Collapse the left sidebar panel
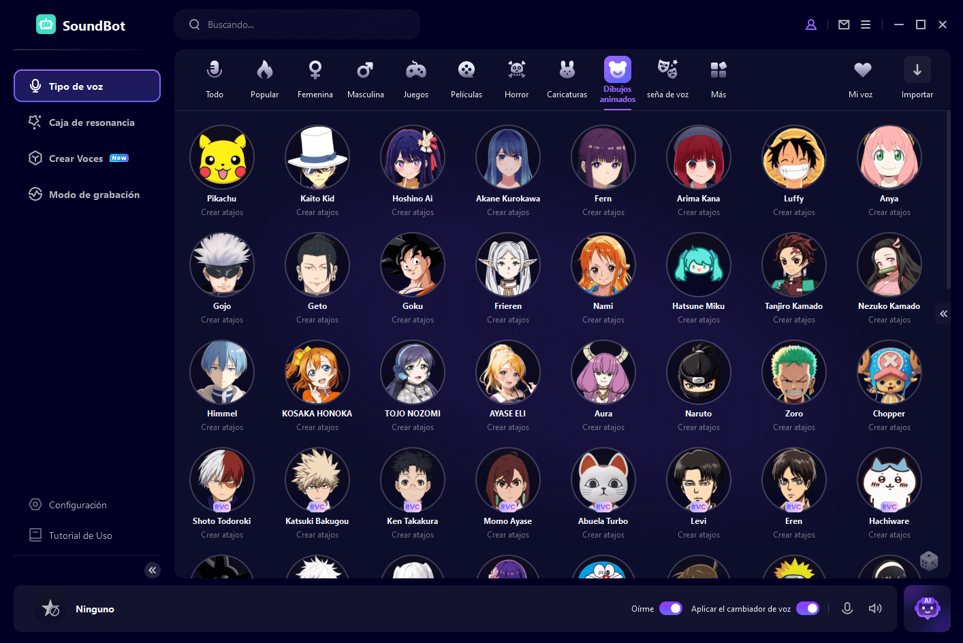 tap(153, 570)
